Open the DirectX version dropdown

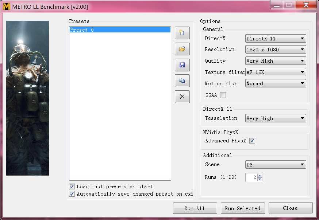click(x=276, y=39)
